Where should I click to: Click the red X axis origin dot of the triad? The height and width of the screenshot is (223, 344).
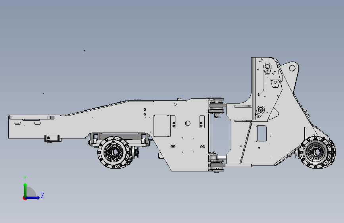pyautogui.click(x=25, y=198)
